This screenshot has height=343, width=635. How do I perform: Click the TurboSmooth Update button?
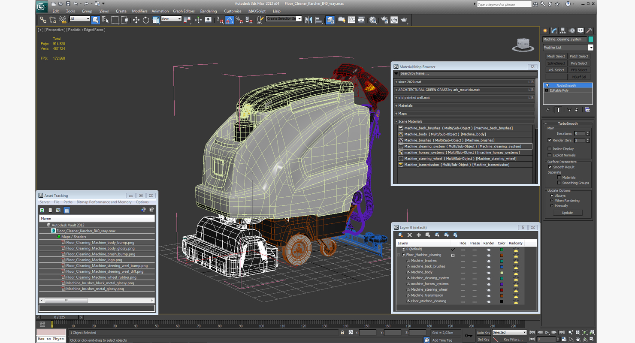click(x=567, y=213)
